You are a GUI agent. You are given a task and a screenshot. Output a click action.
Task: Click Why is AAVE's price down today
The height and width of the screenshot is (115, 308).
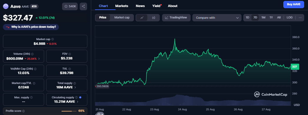click(x=31, y=27)
